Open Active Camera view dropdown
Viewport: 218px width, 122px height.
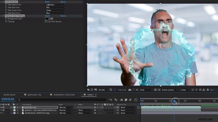pos(170,90)
